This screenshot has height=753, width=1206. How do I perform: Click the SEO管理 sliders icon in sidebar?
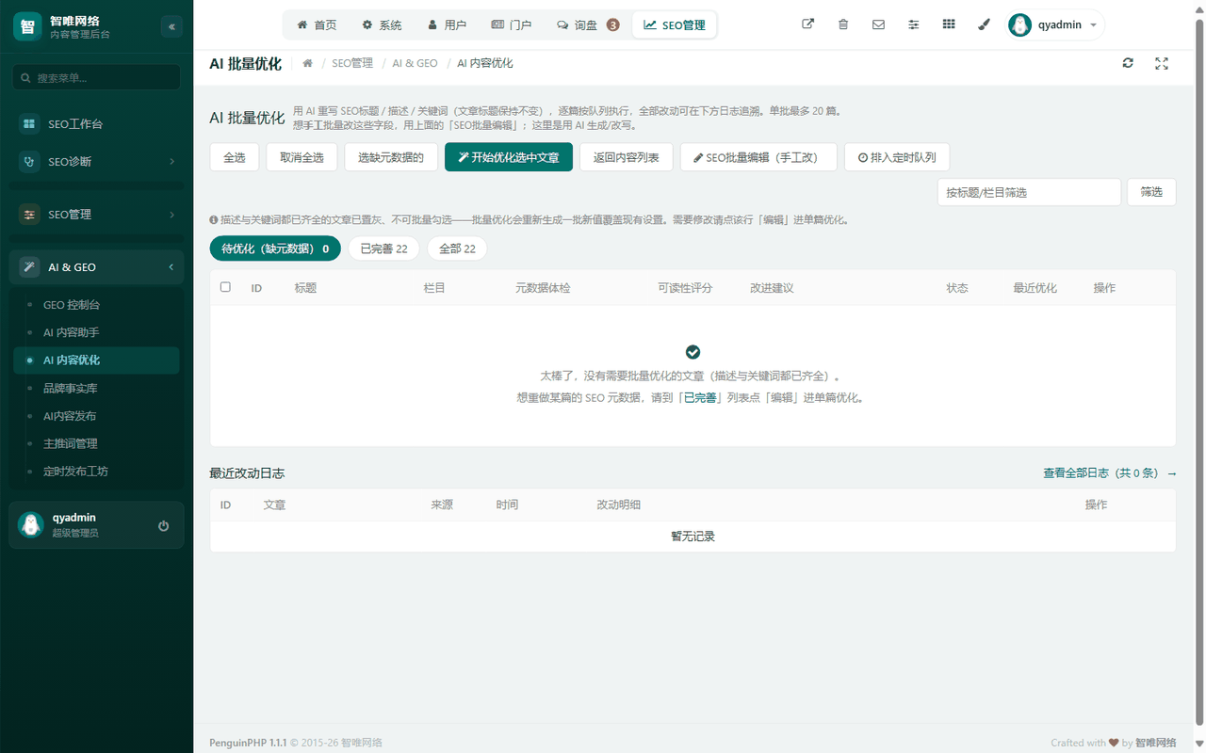pos(30,215)
